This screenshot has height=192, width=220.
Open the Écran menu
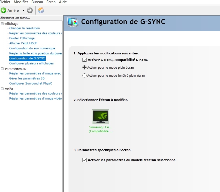pyautogui.click(x=51, y=2)
